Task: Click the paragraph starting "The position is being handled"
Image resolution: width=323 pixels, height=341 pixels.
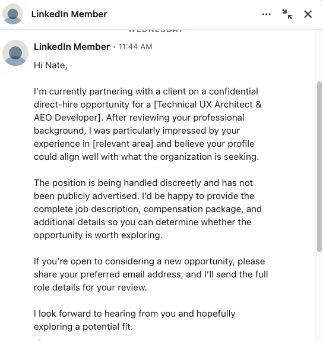Action: [x=148, y=209]
